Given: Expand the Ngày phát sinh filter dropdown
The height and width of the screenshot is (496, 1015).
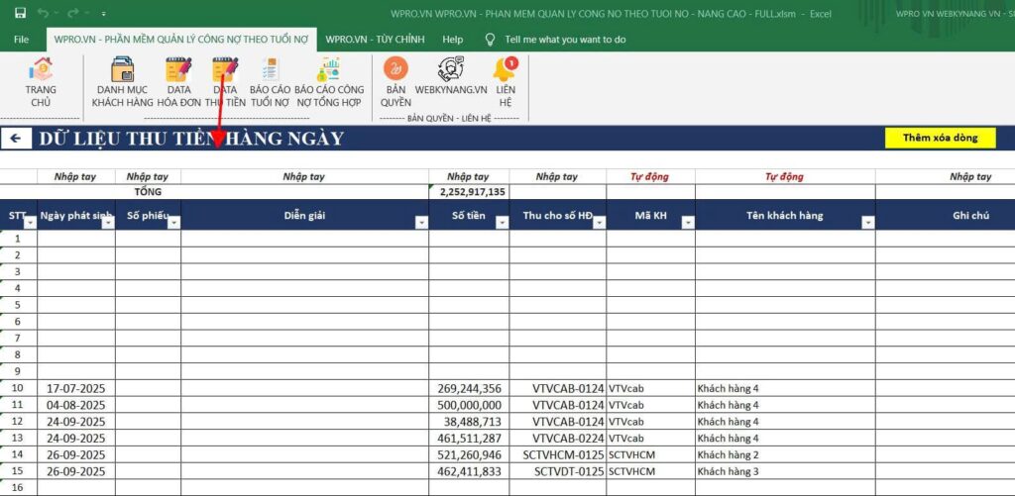Looking at the screenshot, I should [x=107, y=223].
